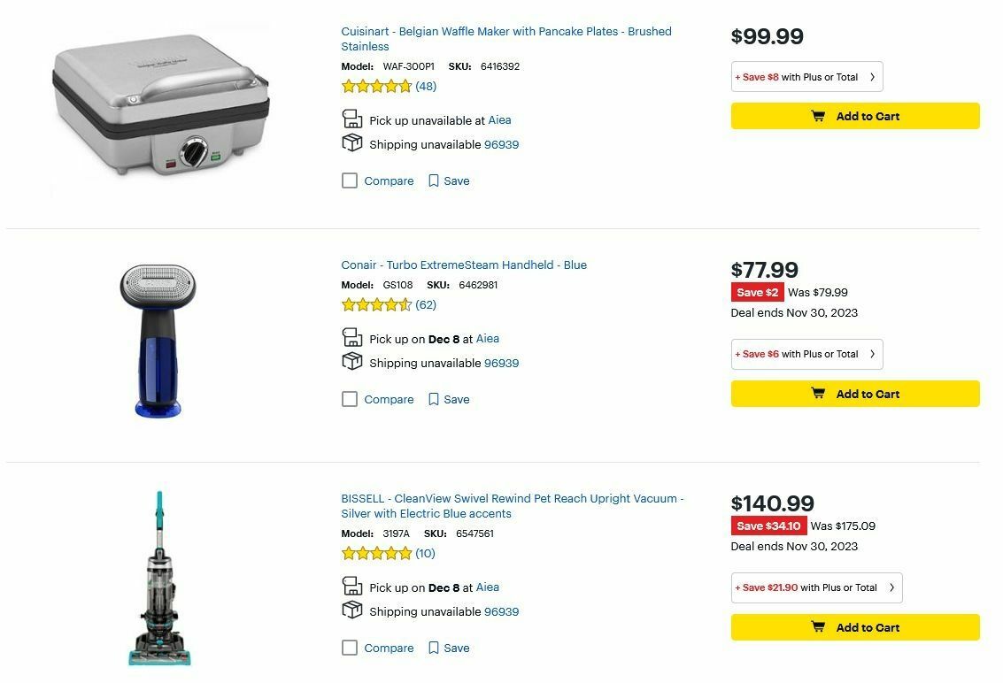1003x683 pixels.
Task: Click the bookmark Save icon beside Compare for the BISSELL vacuum
Action: pos(433,648)
